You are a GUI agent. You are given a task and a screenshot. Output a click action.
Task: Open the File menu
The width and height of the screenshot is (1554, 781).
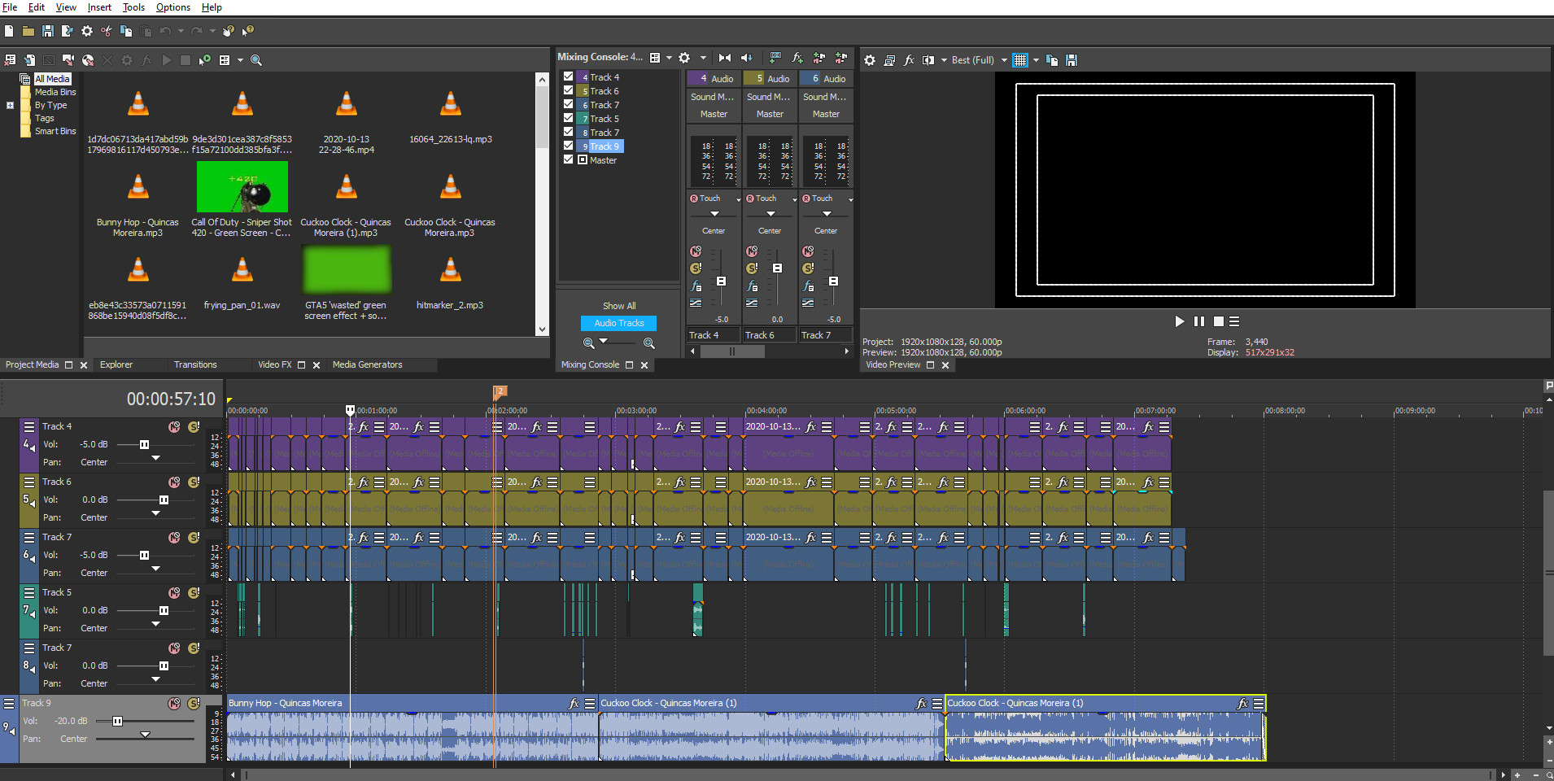click(x=10, y=7)
